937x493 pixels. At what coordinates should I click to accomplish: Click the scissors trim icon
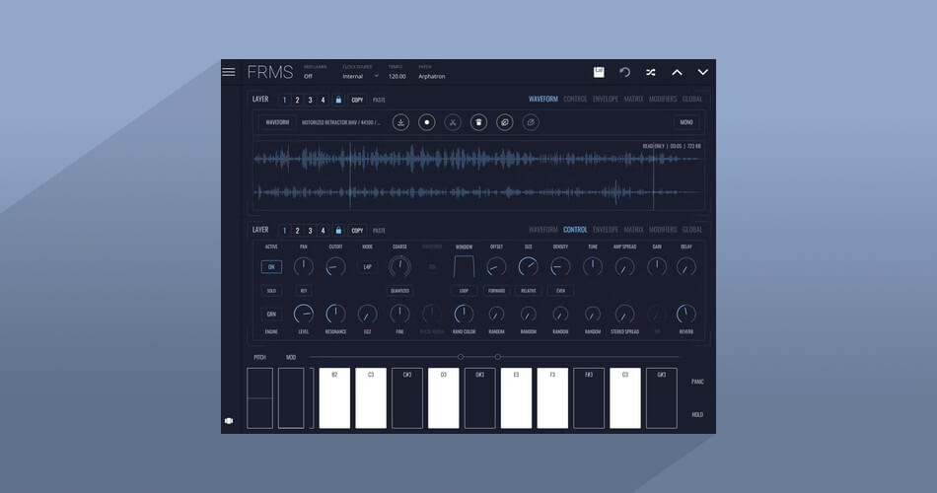[453, 122]
